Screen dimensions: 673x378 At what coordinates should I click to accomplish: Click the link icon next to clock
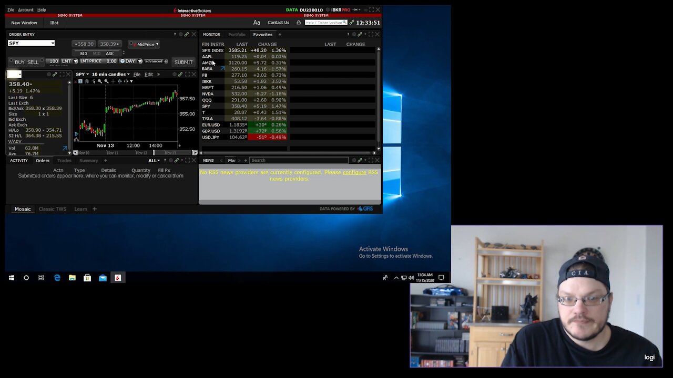click(352, 23)
